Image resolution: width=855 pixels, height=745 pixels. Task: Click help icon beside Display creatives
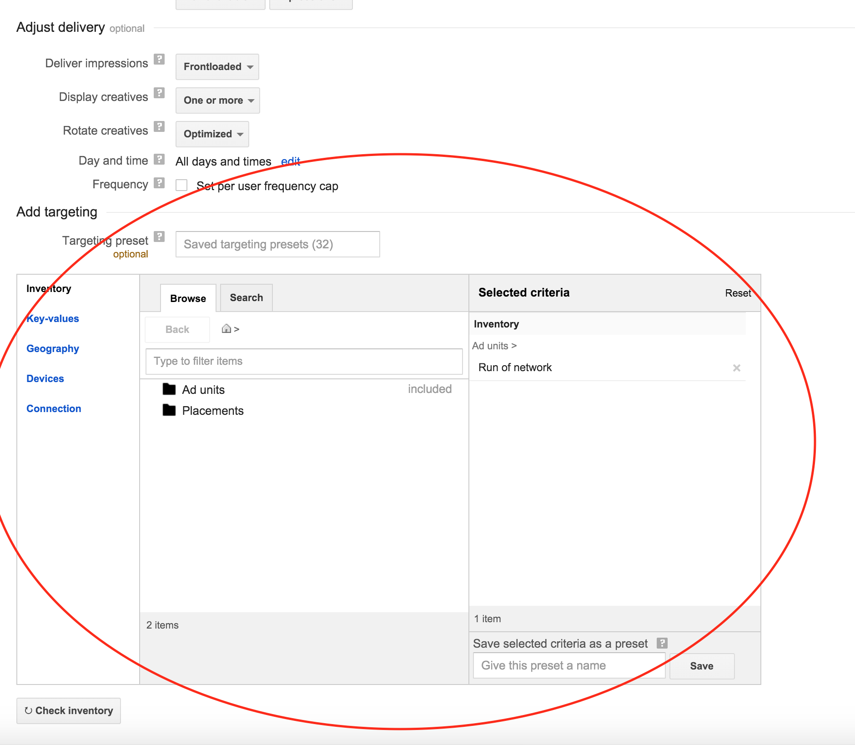159,93
